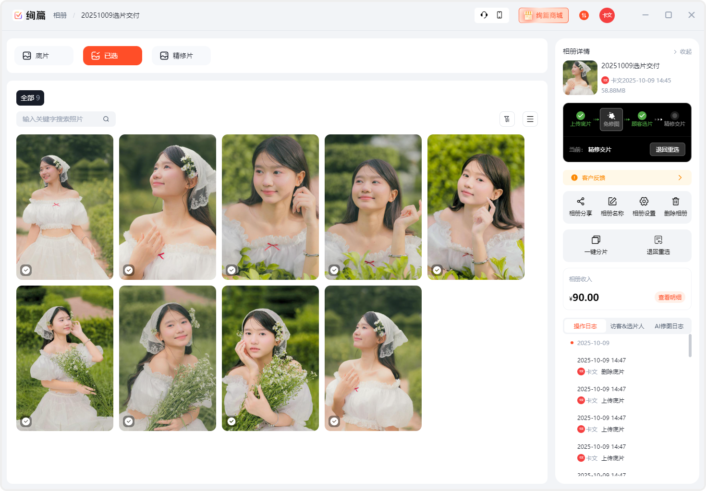706x491 pixels.
Task: Click the 删除相册 trash icon
Action: 675,202
